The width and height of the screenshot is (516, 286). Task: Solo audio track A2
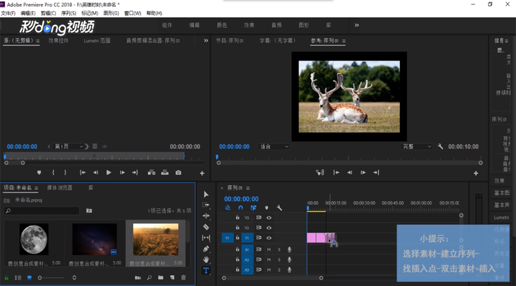tap(279, 260)
